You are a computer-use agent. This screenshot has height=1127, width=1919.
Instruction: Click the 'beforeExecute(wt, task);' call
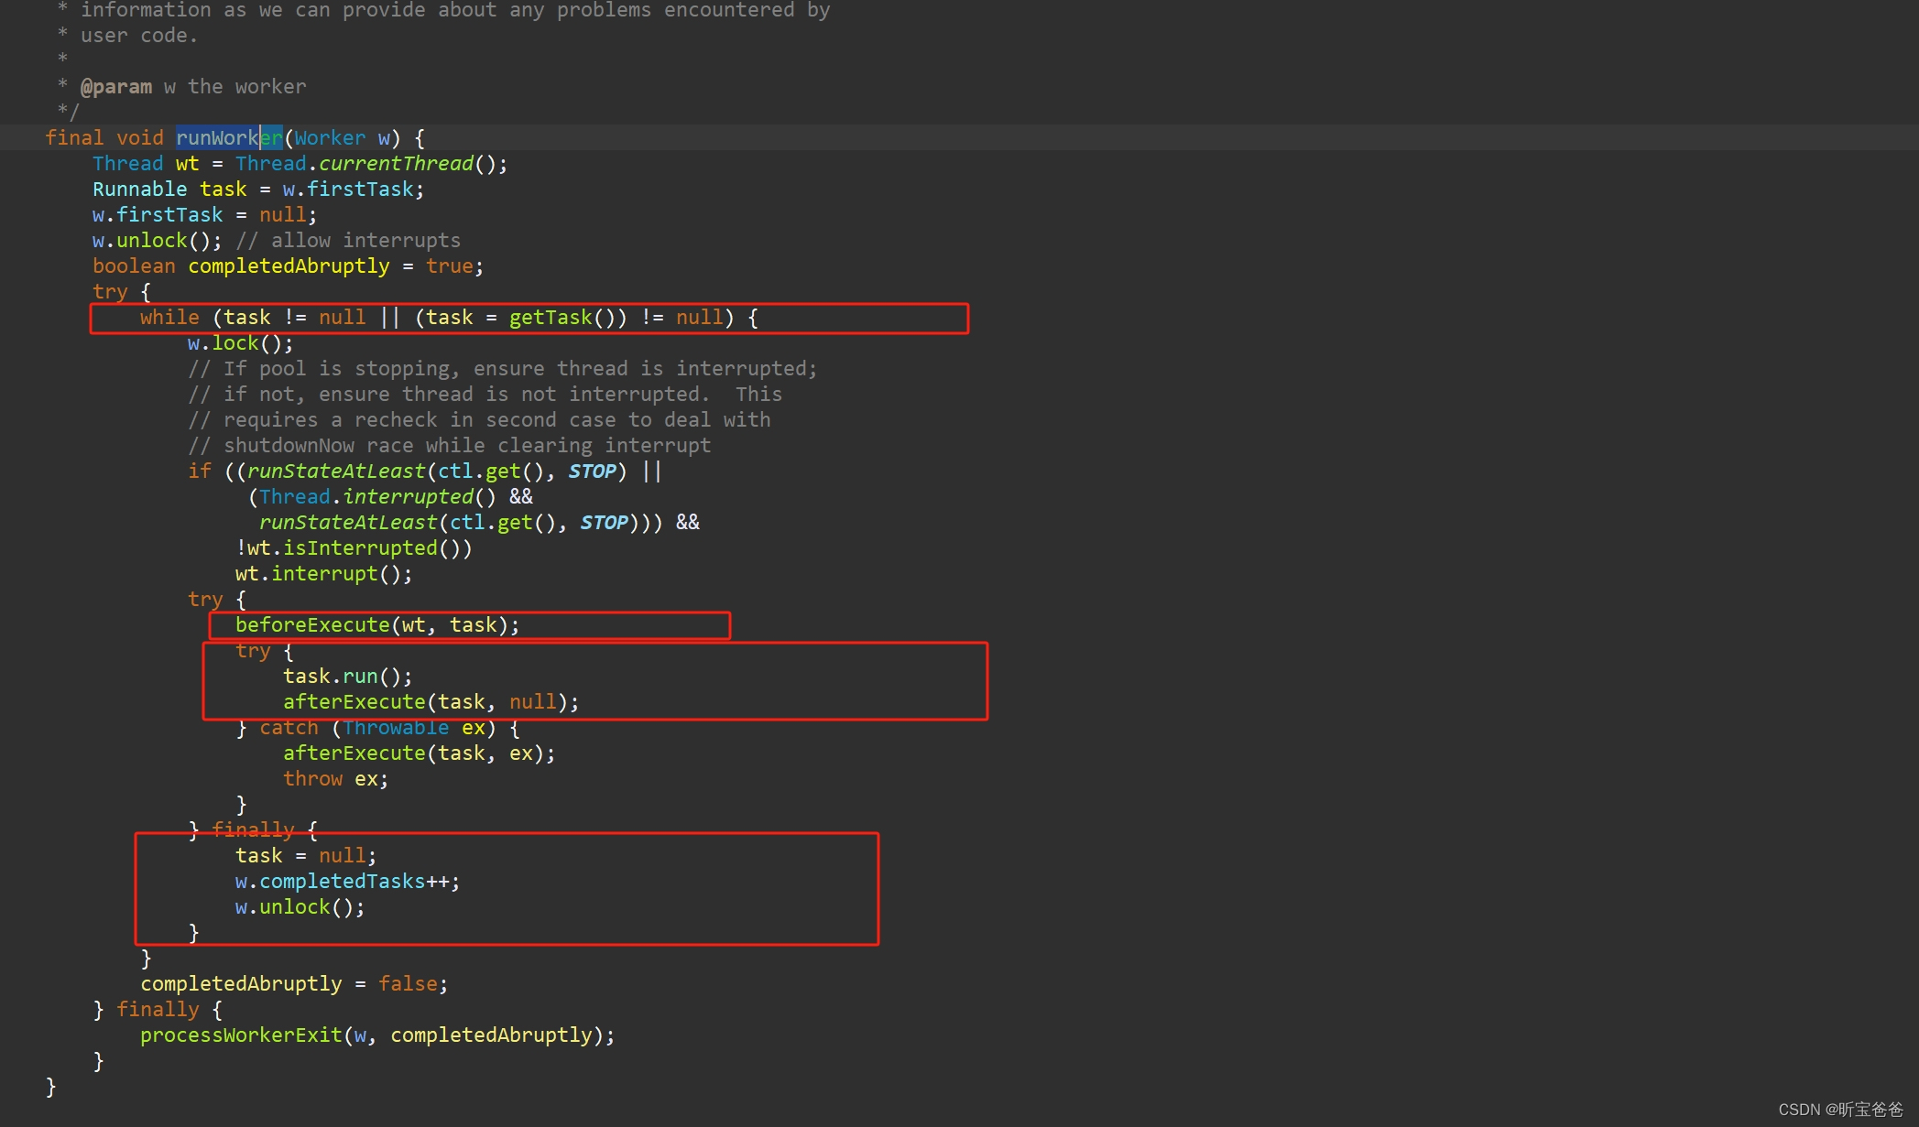coord(377,624)
